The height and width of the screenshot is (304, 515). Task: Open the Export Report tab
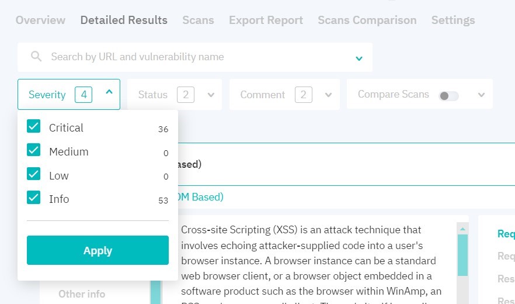[266, 20]
